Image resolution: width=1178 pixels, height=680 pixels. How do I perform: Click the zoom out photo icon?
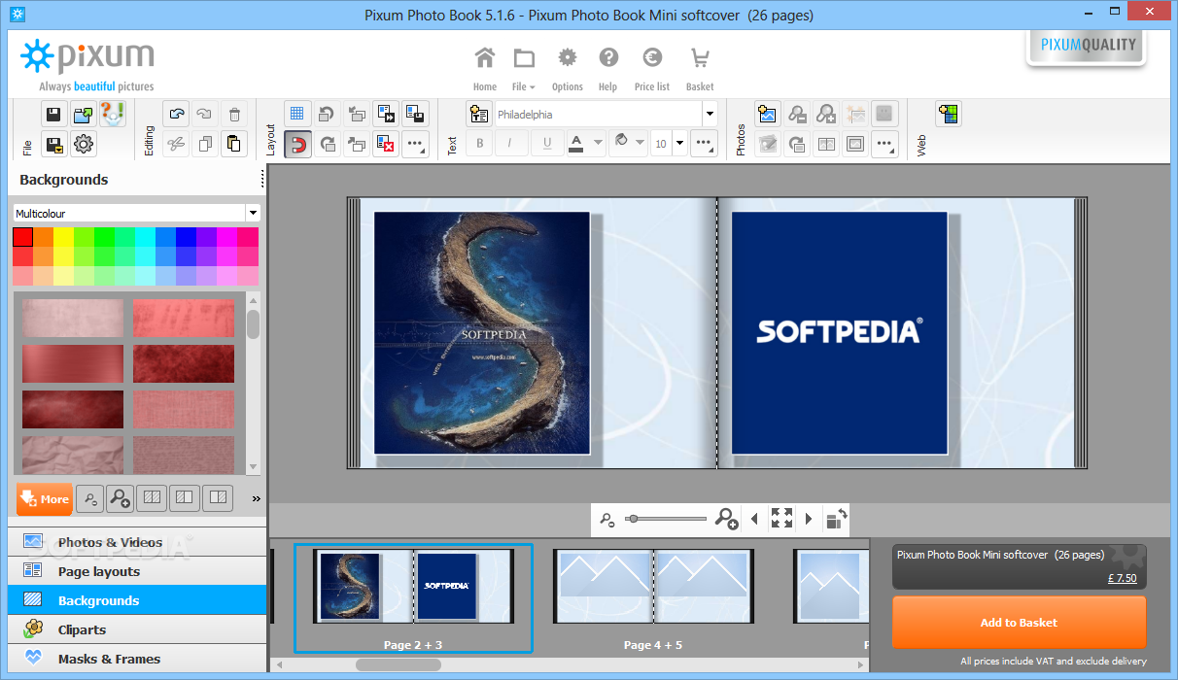pos(797,114)
